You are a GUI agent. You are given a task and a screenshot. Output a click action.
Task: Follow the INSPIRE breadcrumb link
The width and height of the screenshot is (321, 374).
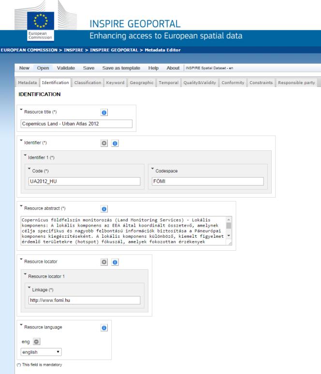tap(73, 50)
